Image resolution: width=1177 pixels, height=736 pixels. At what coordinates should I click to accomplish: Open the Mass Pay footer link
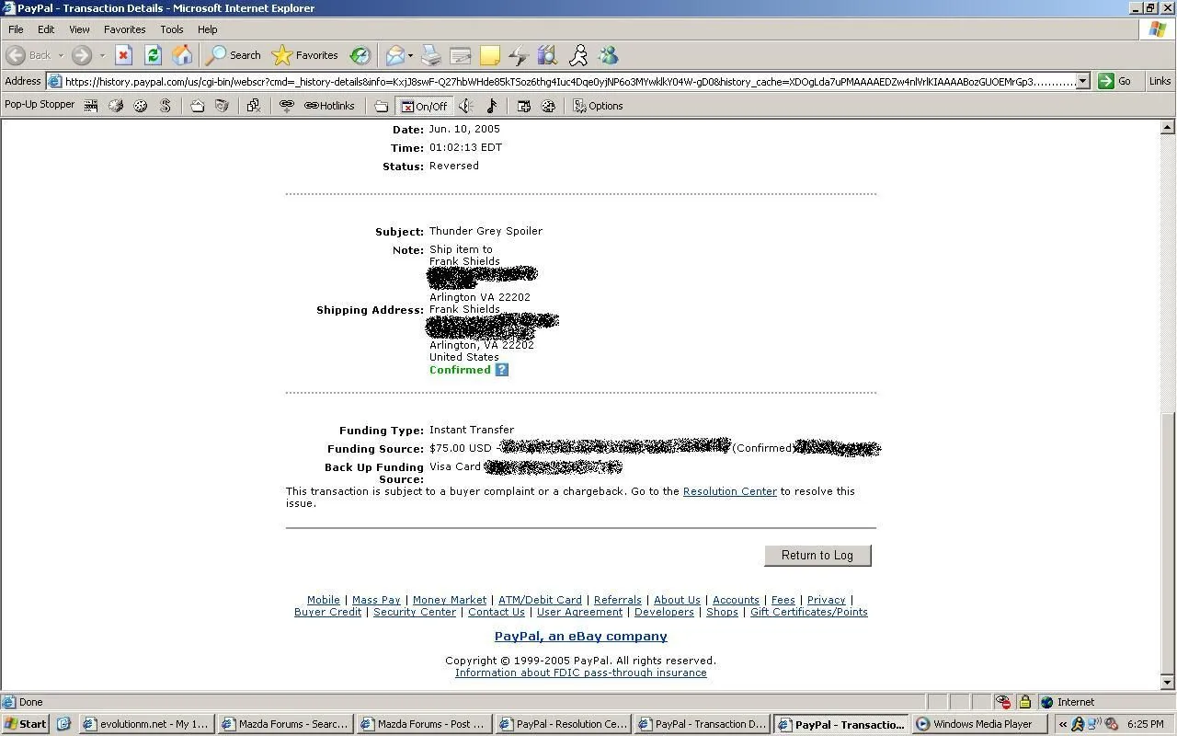click(376, 600)
